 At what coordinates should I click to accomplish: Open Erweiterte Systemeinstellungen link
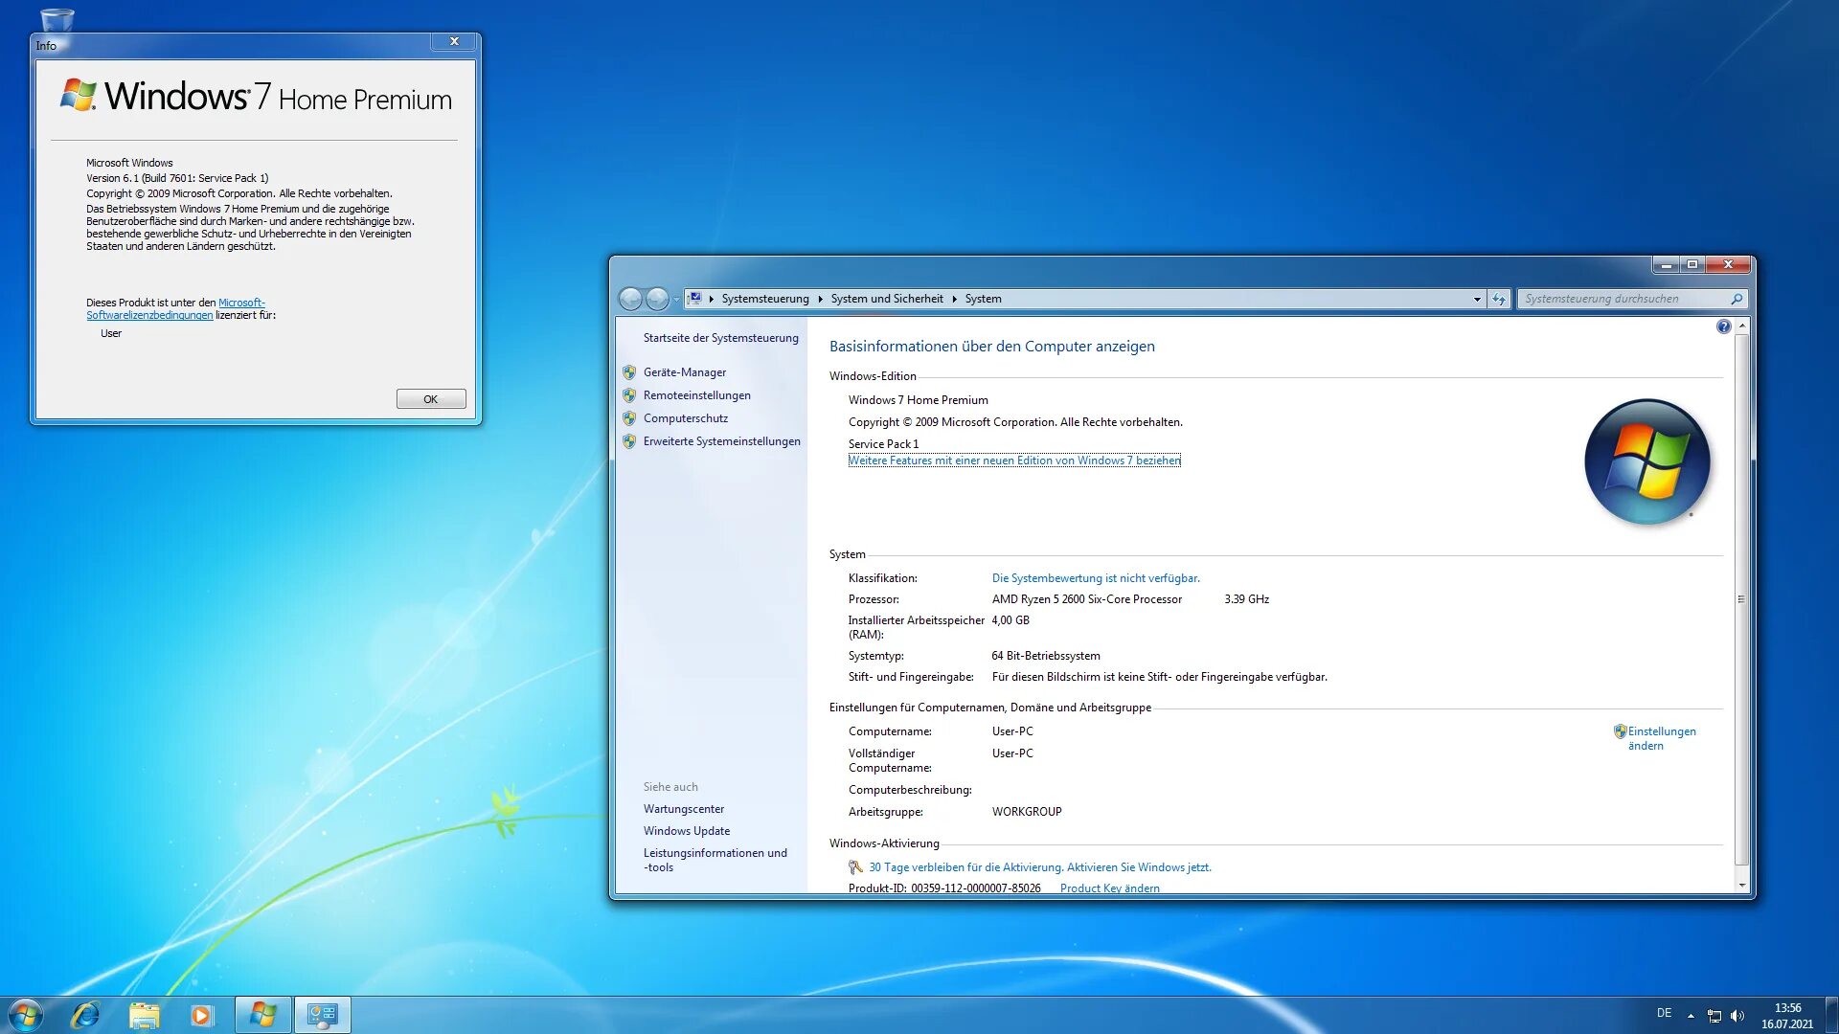pyautogui.click(x=722, y=441)
